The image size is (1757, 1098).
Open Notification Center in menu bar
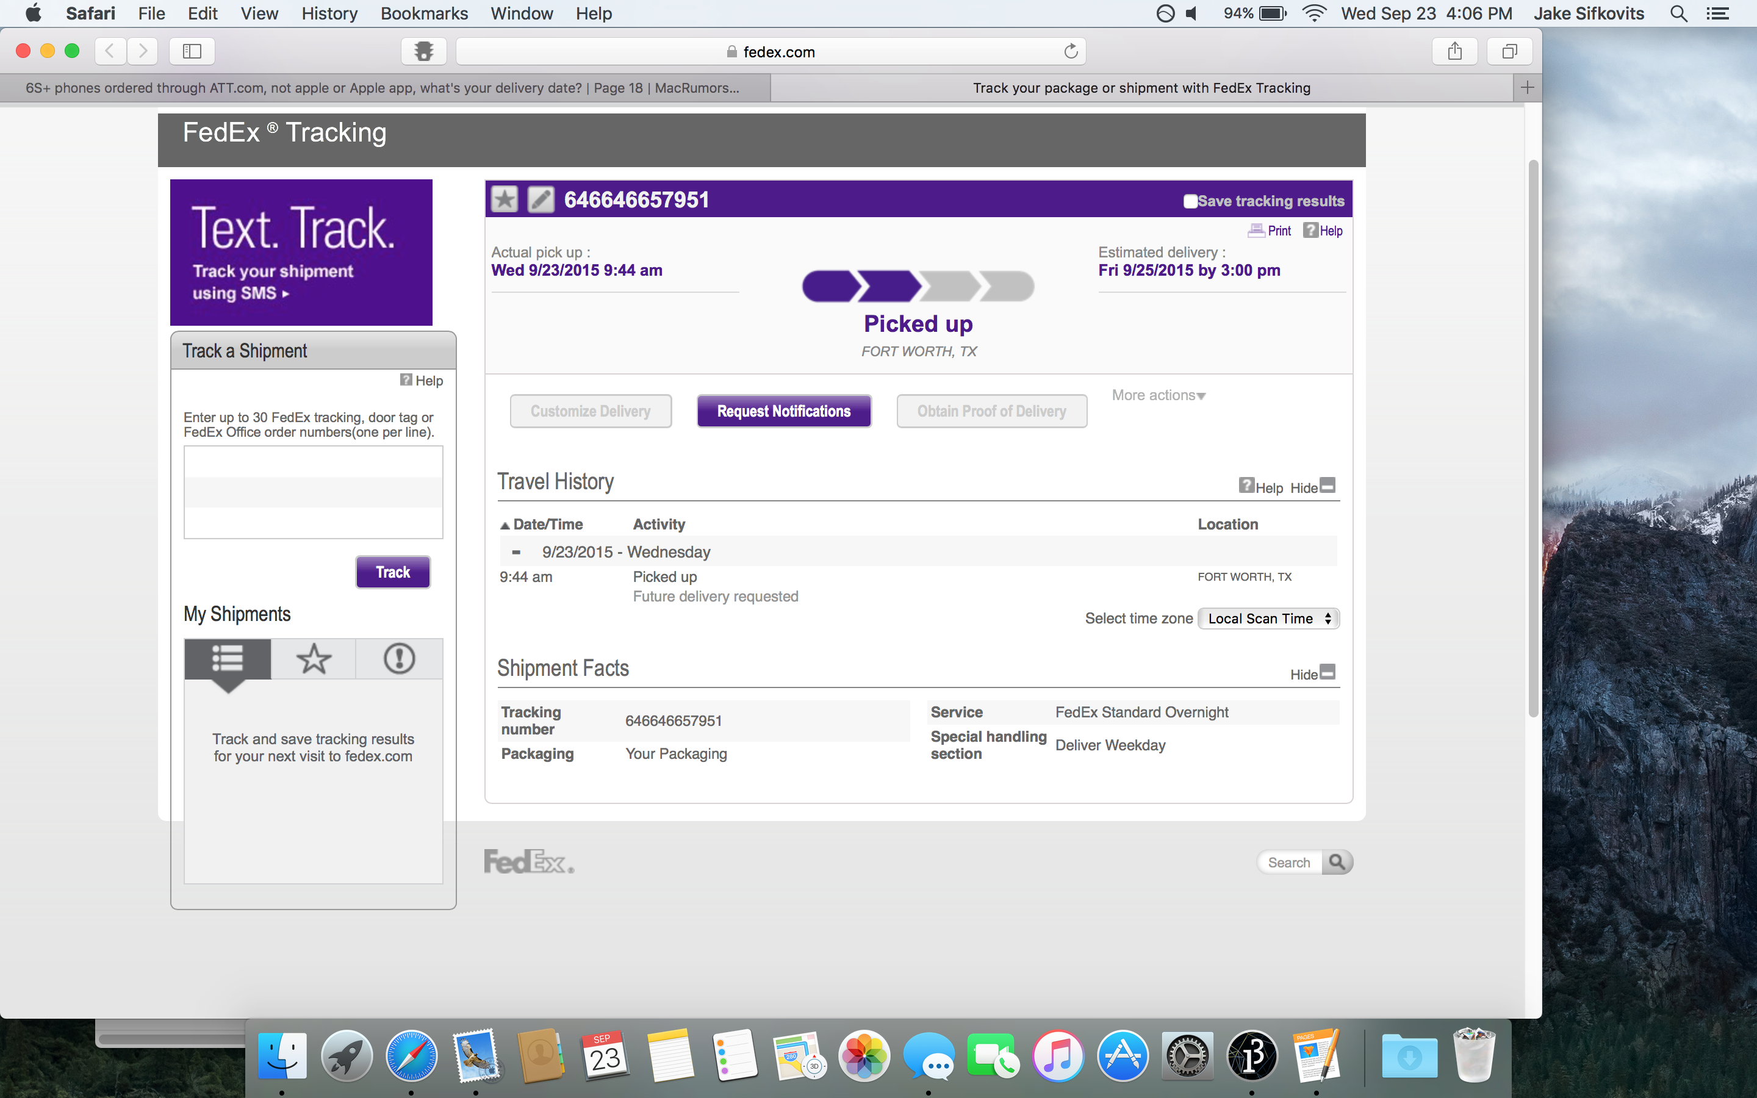tap(1718, 14)
